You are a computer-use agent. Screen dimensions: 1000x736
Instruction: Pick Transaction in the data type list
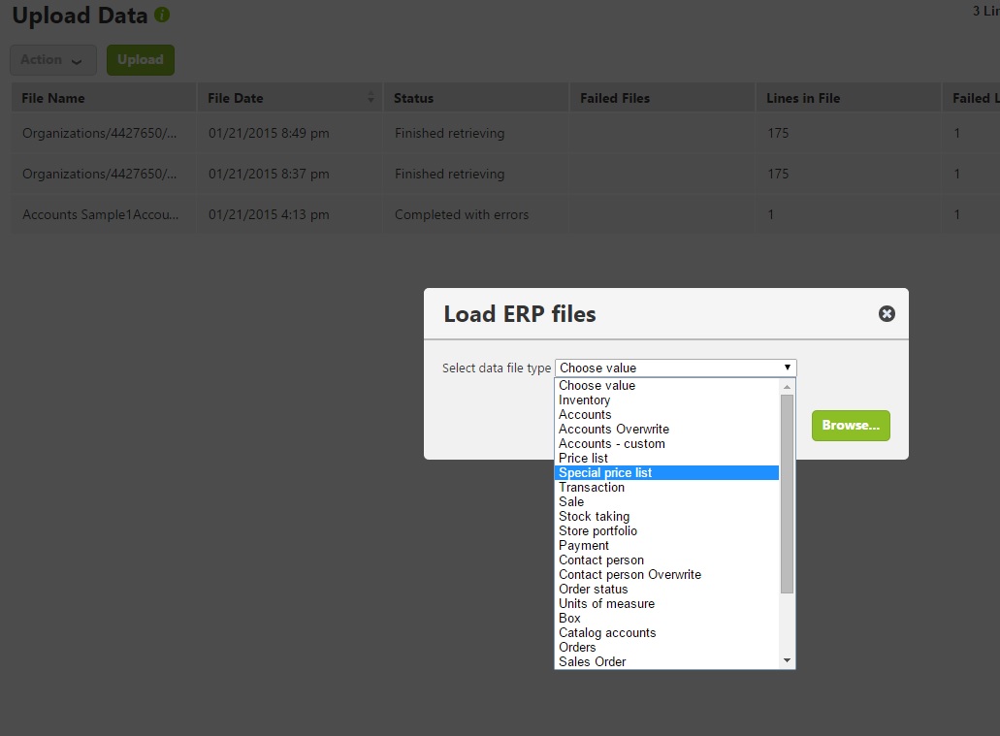(591, 488)
